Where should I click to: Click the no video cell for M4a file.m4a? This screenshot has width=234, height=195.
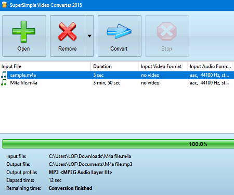click(150, 83)
